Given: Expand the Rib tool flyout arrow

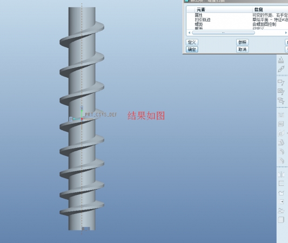Looking at the screenshot, I should (x=287, y=133).
